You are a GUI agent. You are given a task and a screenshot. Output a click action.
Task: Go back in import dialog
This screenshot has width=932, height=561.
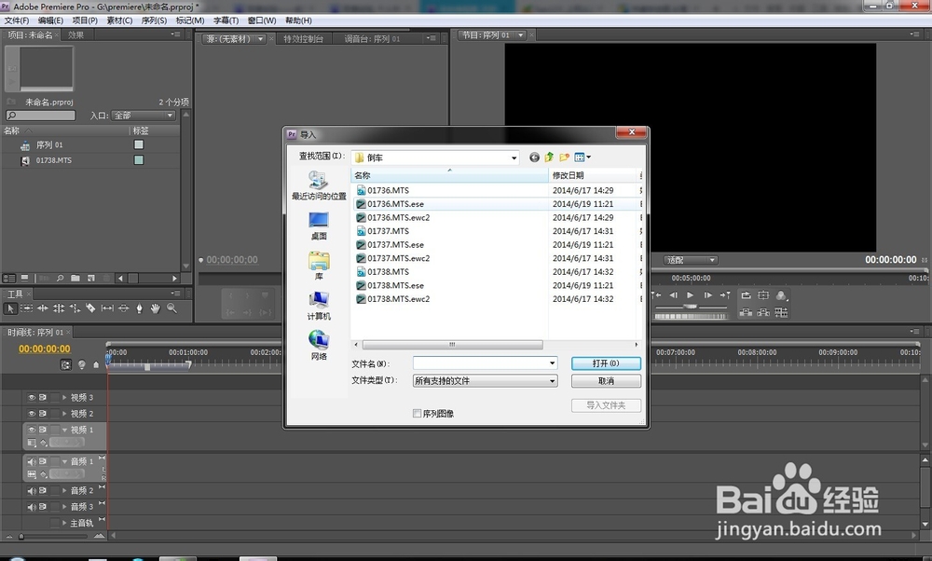point(534,157)
